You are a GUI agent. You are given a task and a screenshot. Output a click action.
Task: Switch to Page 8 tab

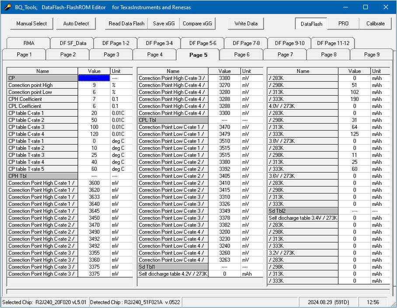[x=329, y=55]
